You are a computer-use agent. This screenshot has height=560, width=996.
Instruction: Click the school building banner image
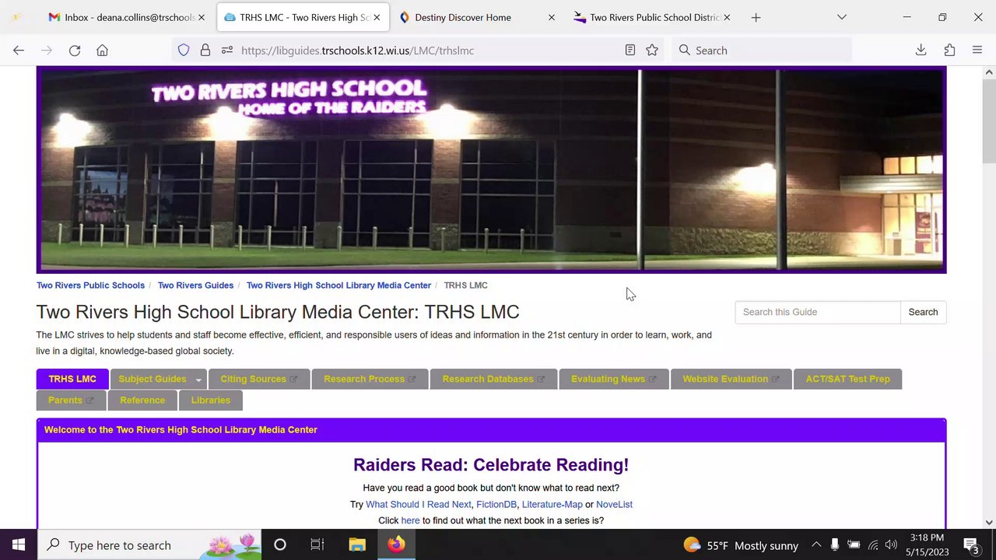[x=491, y=170]
